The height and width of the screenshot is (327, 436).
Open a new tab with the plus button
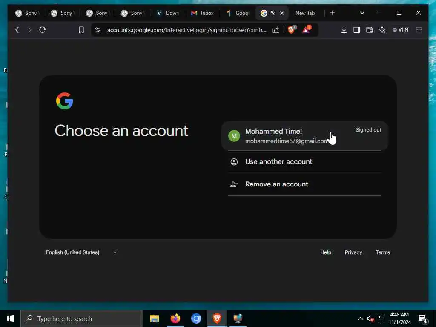pos(333,13)
